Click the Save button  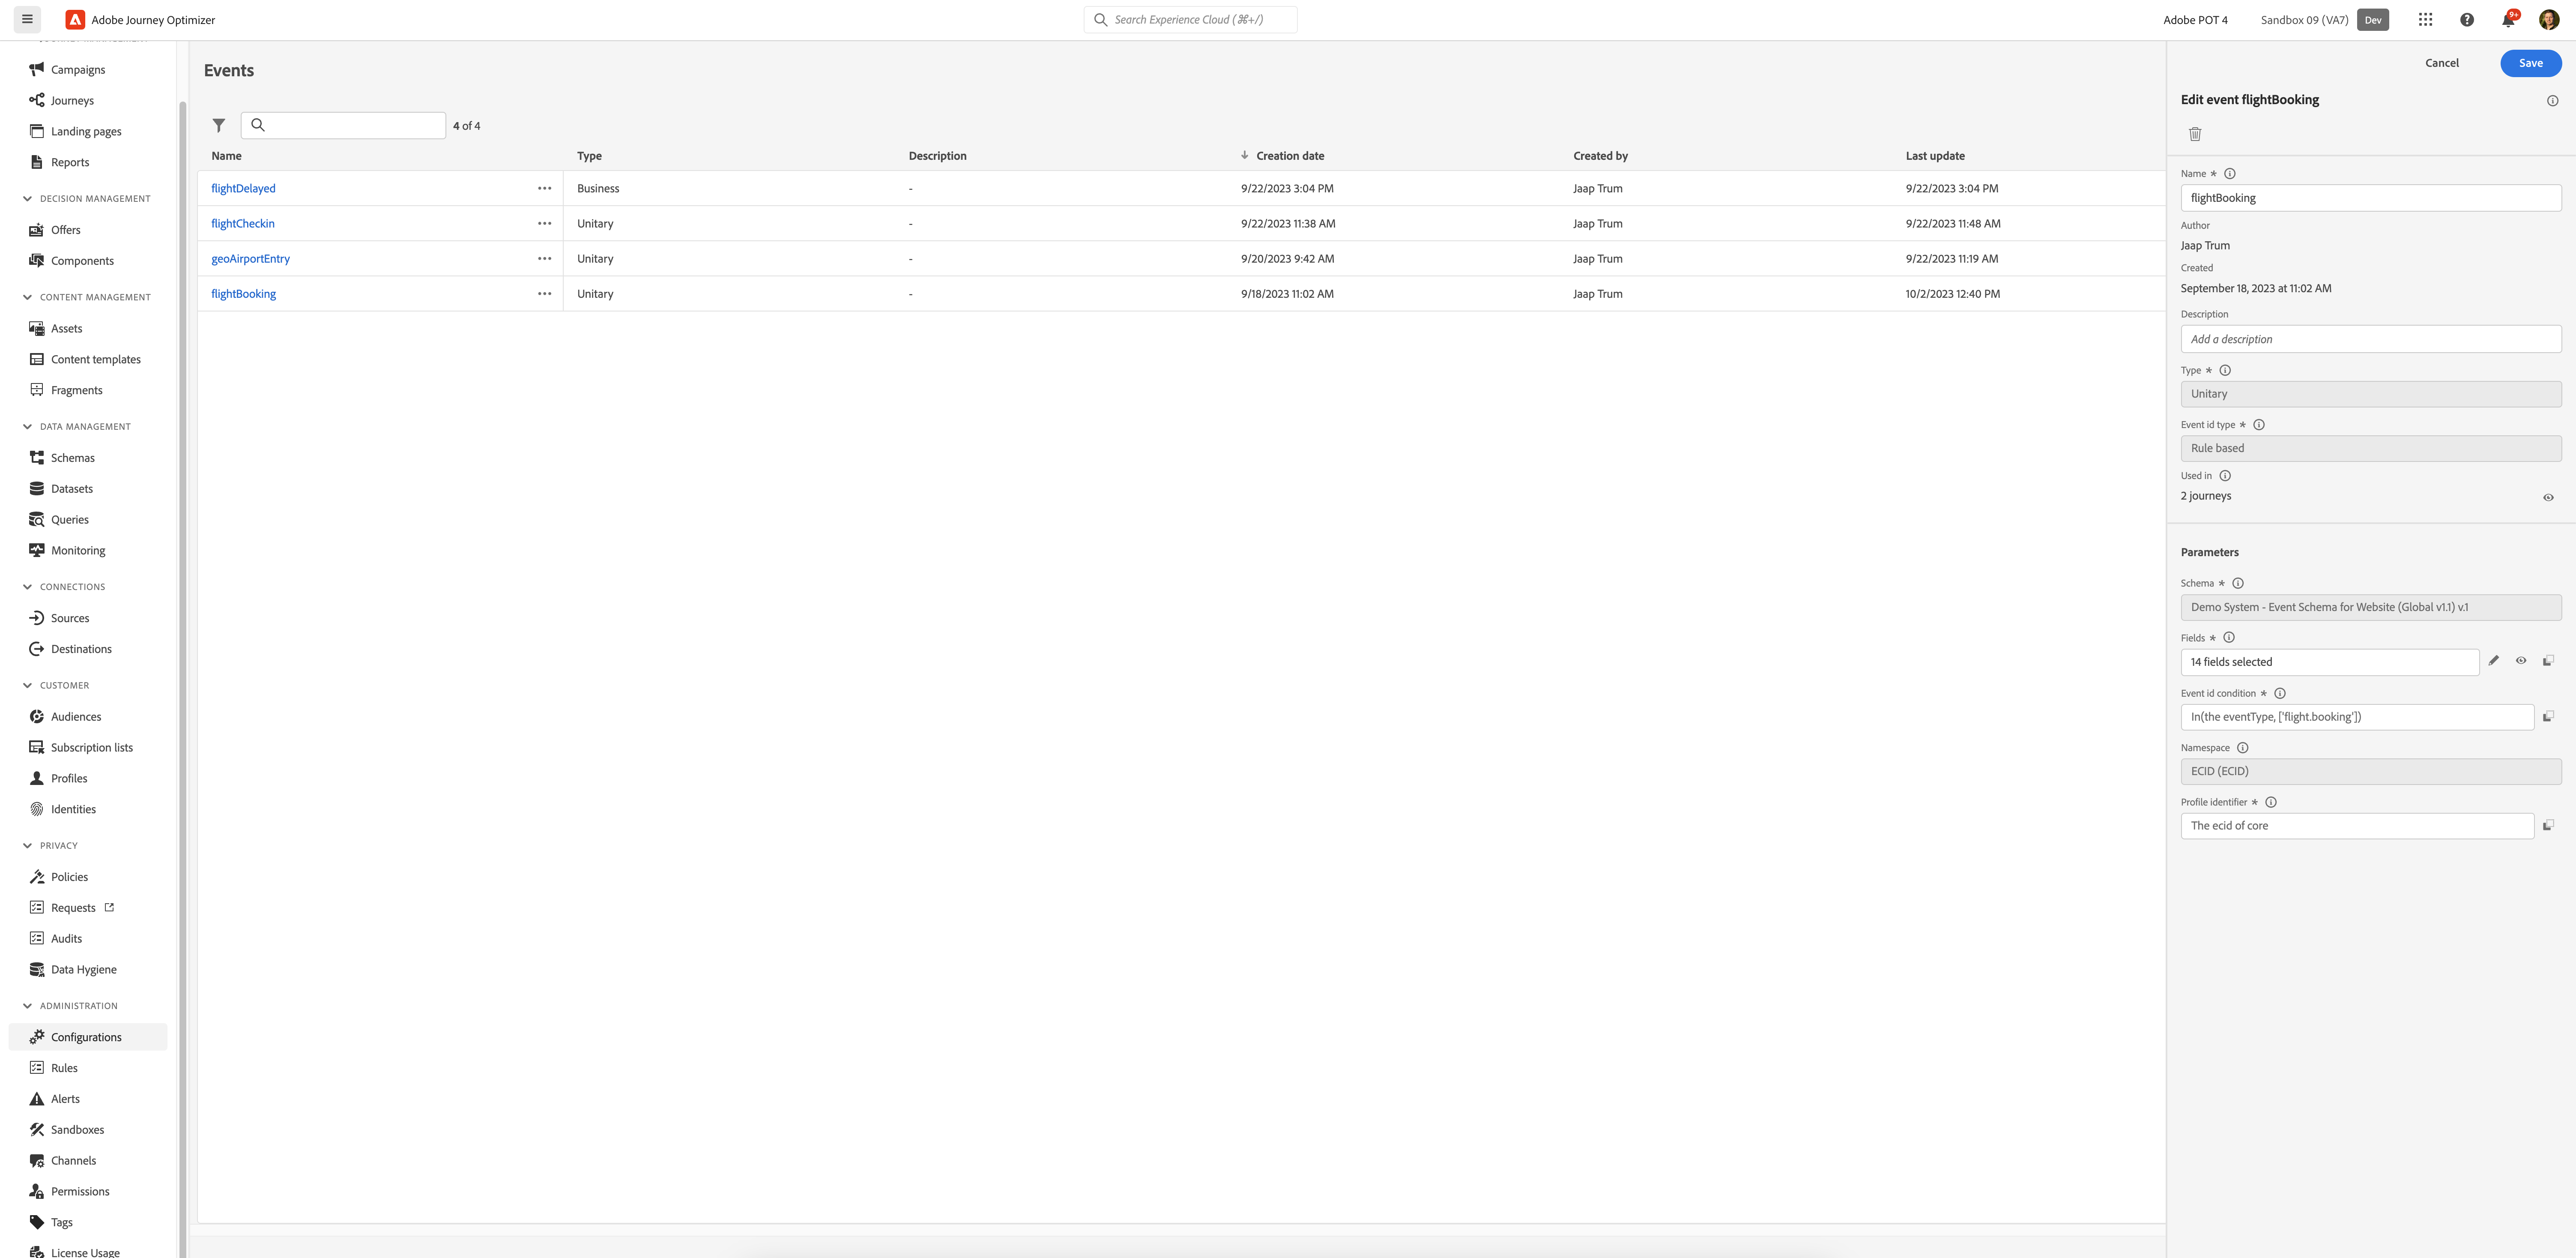tap(2530, 63)
